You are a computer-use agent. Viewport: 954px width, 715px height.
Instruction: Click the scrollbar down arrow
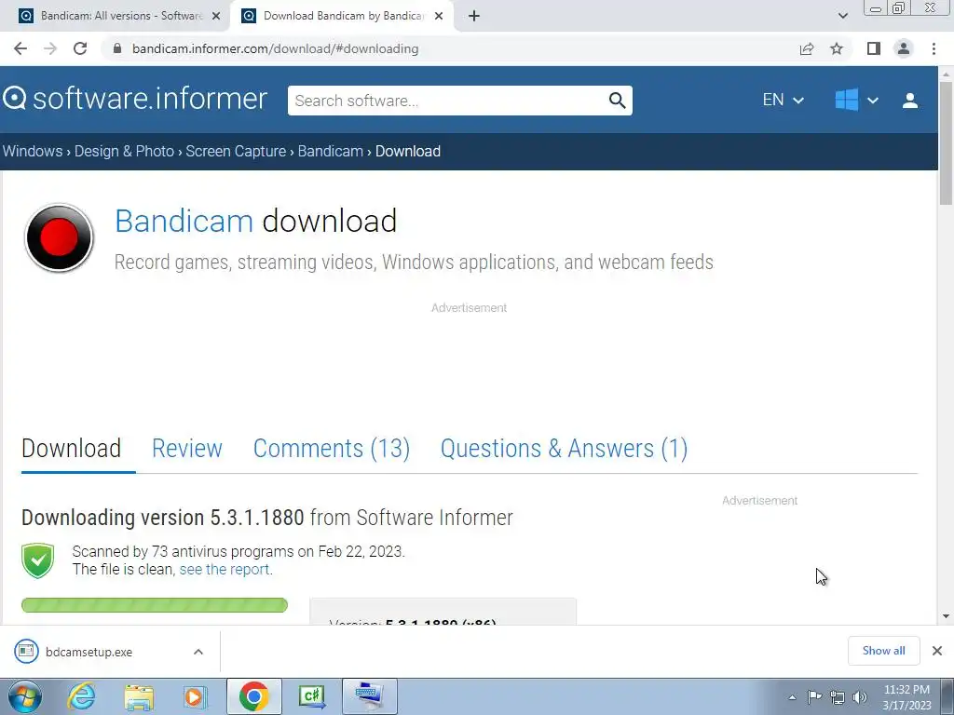pos(946,616)
